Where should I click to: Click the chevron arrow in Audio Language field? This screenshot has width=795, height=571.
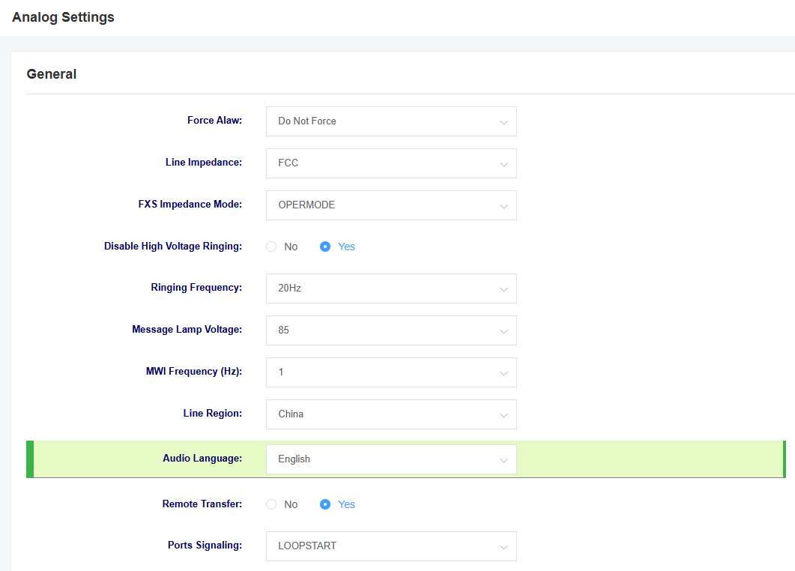tap(504, 460)
